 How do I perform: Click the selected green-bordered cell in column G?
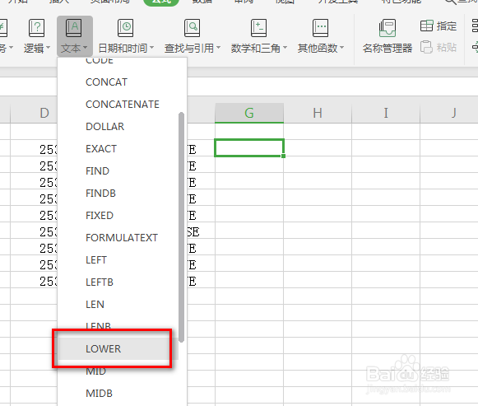point(249,148)
